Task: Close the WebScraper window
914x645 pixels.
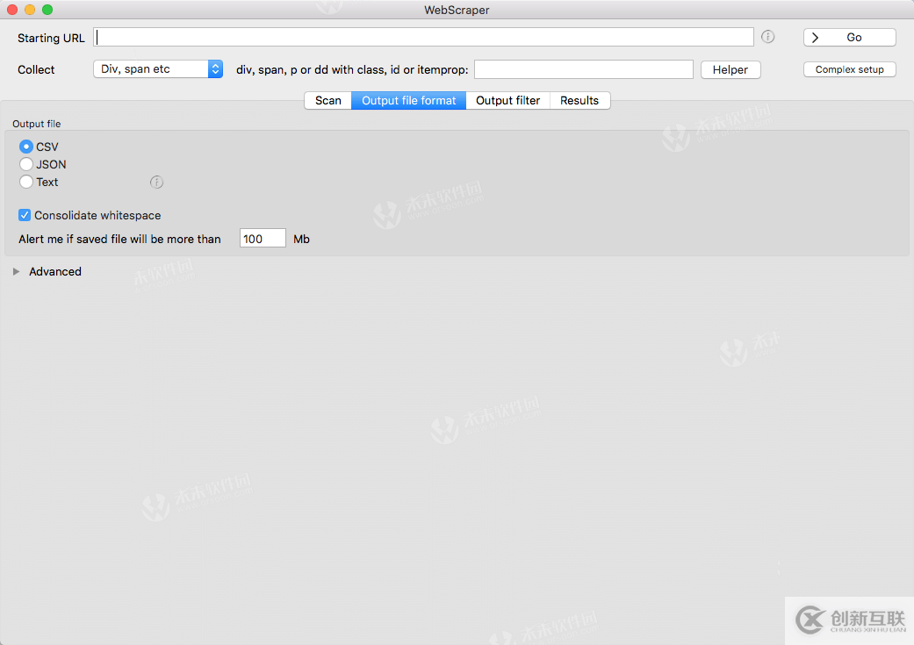Action: [x=12, y=10]
